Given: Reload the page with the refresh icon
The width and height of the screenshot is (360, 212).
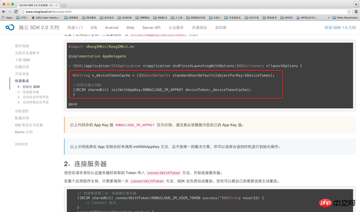Looking at the screenshot, I should coord(16,12).
